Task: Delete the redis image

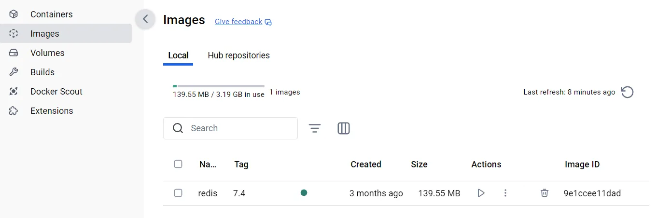Action: pyautogui.click(x=545, y=193)
